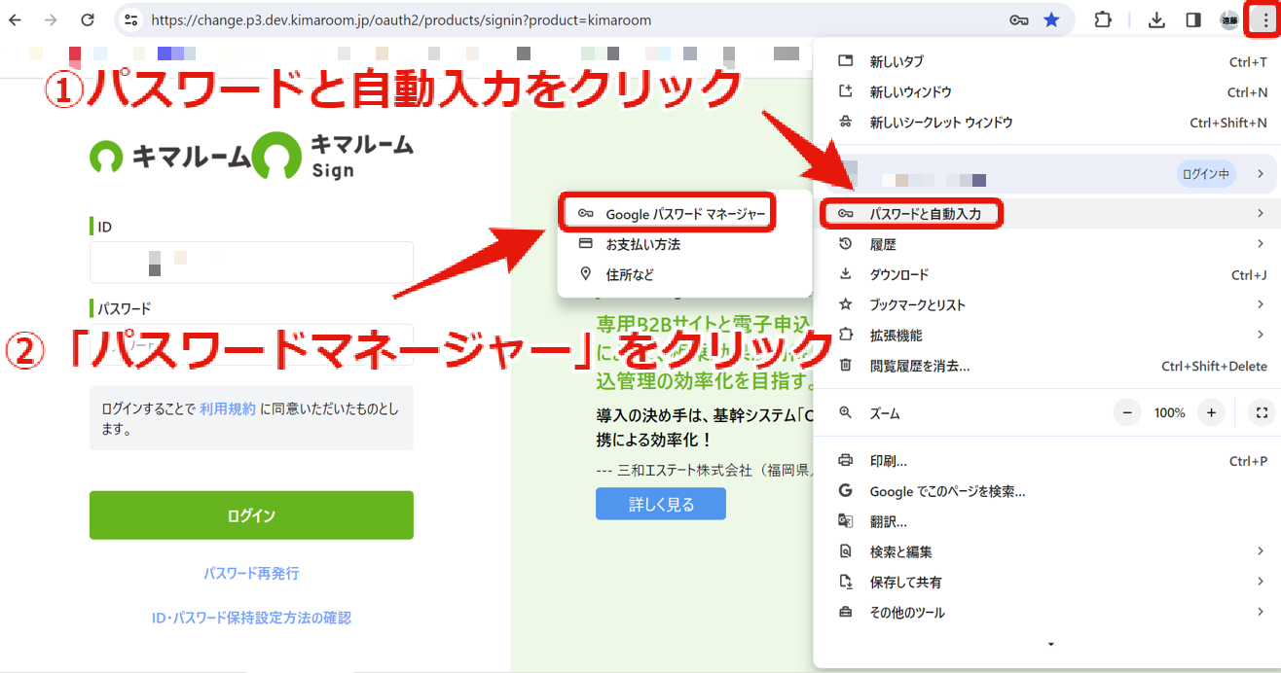Click the key icon beside Google パスワード マネージャー
Image resolution: width=1281 pixels, height=673 pixels.
pos(585,213)
